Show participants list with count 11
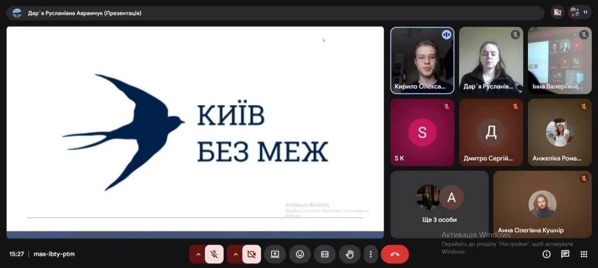This screenshot has height=268, width=598. click(579, 12)
